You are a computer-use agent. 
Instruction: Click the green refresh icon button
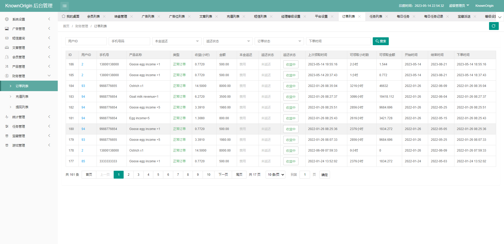(x=493, y=26)
